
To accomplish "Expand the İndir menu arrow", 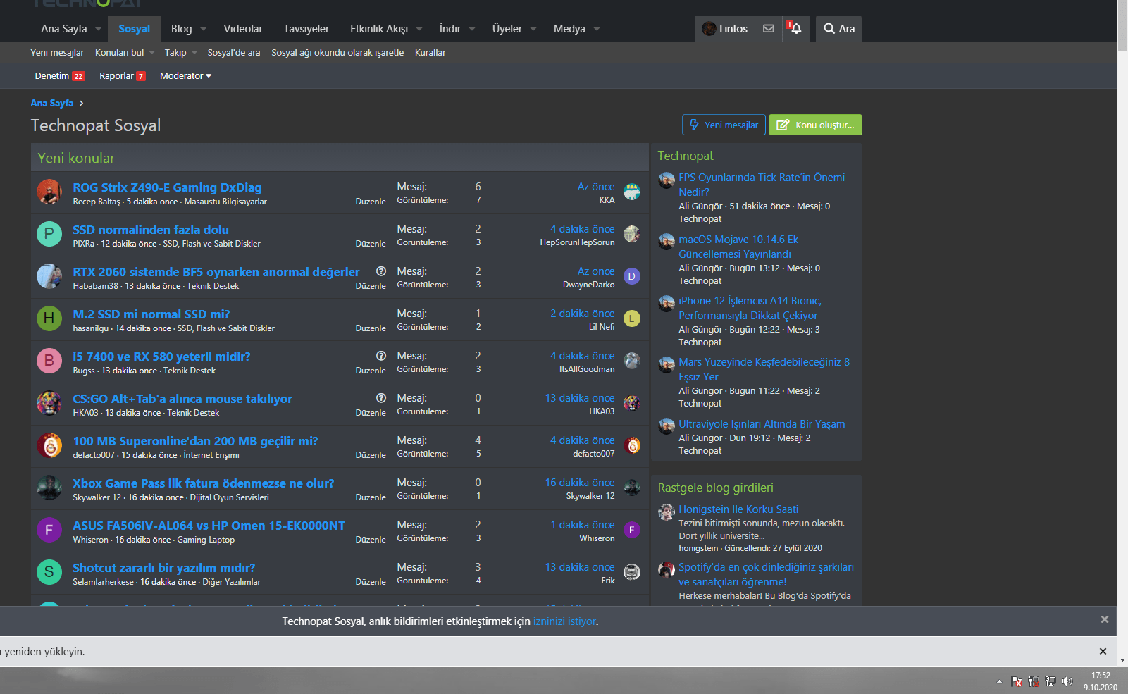I will (x=472, y=29).
